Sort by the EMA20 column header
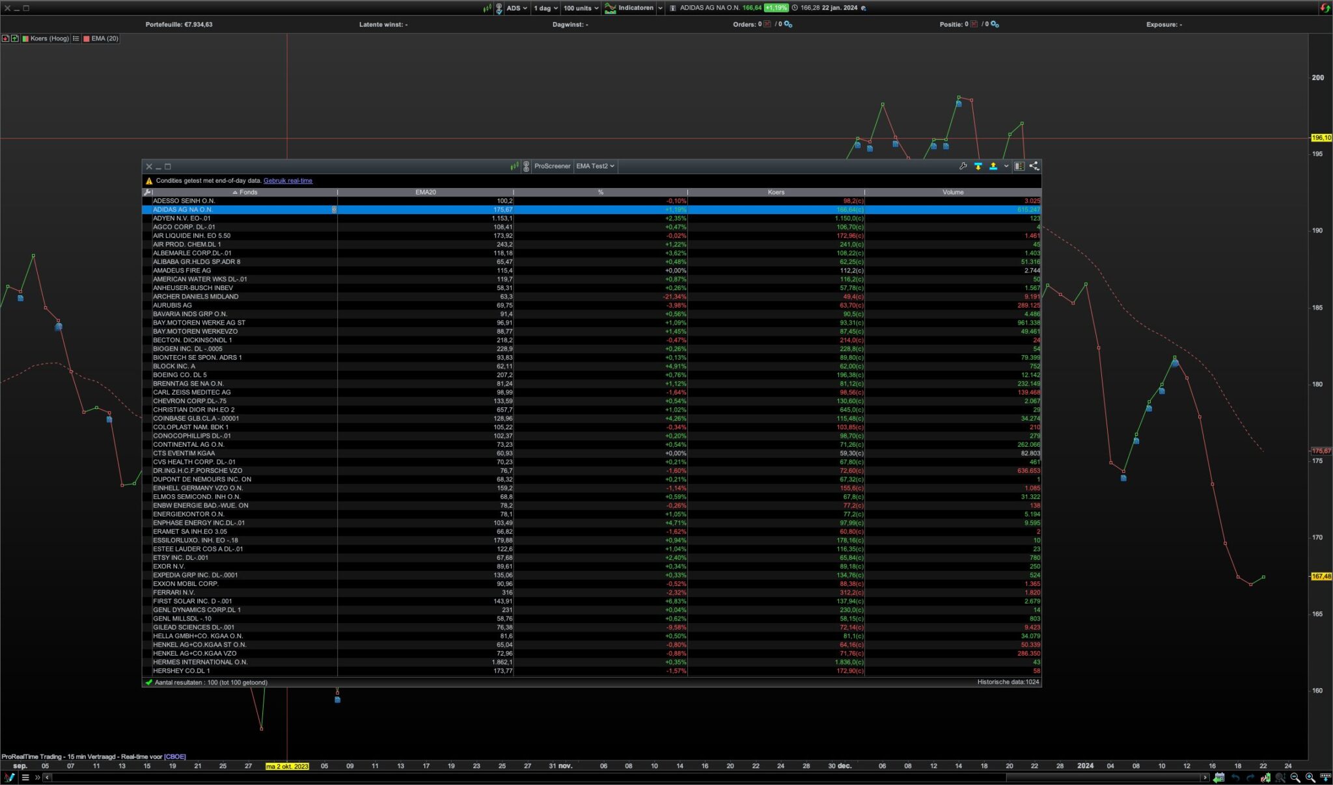 (x=425, y=193)
